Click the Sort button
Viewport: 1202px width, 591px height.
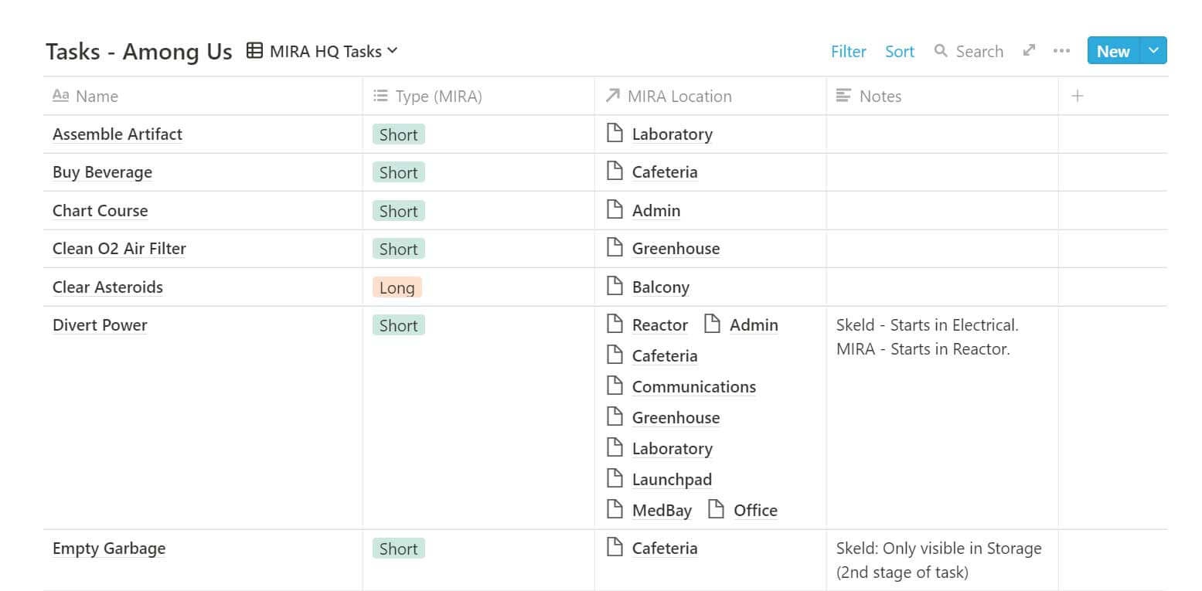[x=900, y=51]
